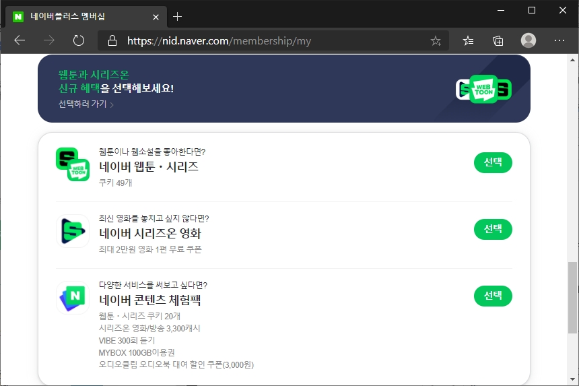Click the forward navigation arrow

pos(48,40)
